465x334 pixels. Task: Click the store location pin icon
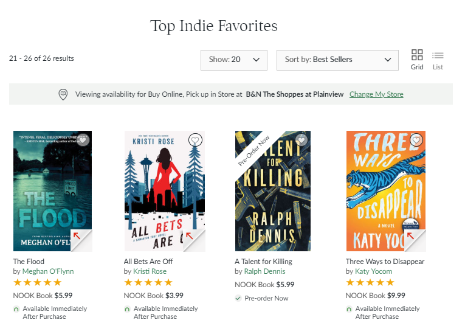(x=63, y=94)
